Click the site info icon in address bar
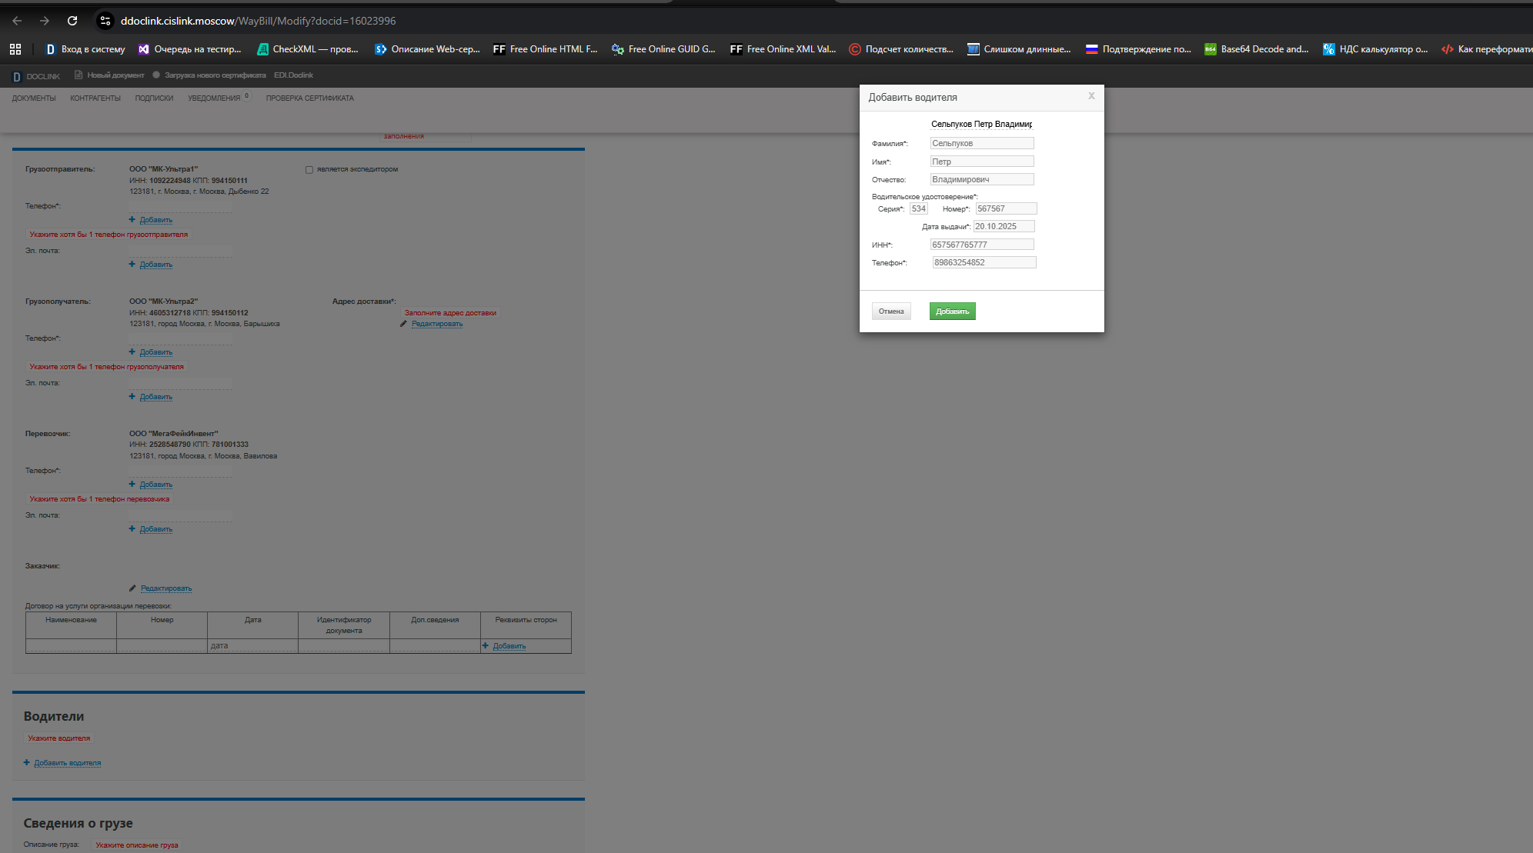The height and width of the screenshot is (853, 1533). pyautogui.click(x=105, y=21)
